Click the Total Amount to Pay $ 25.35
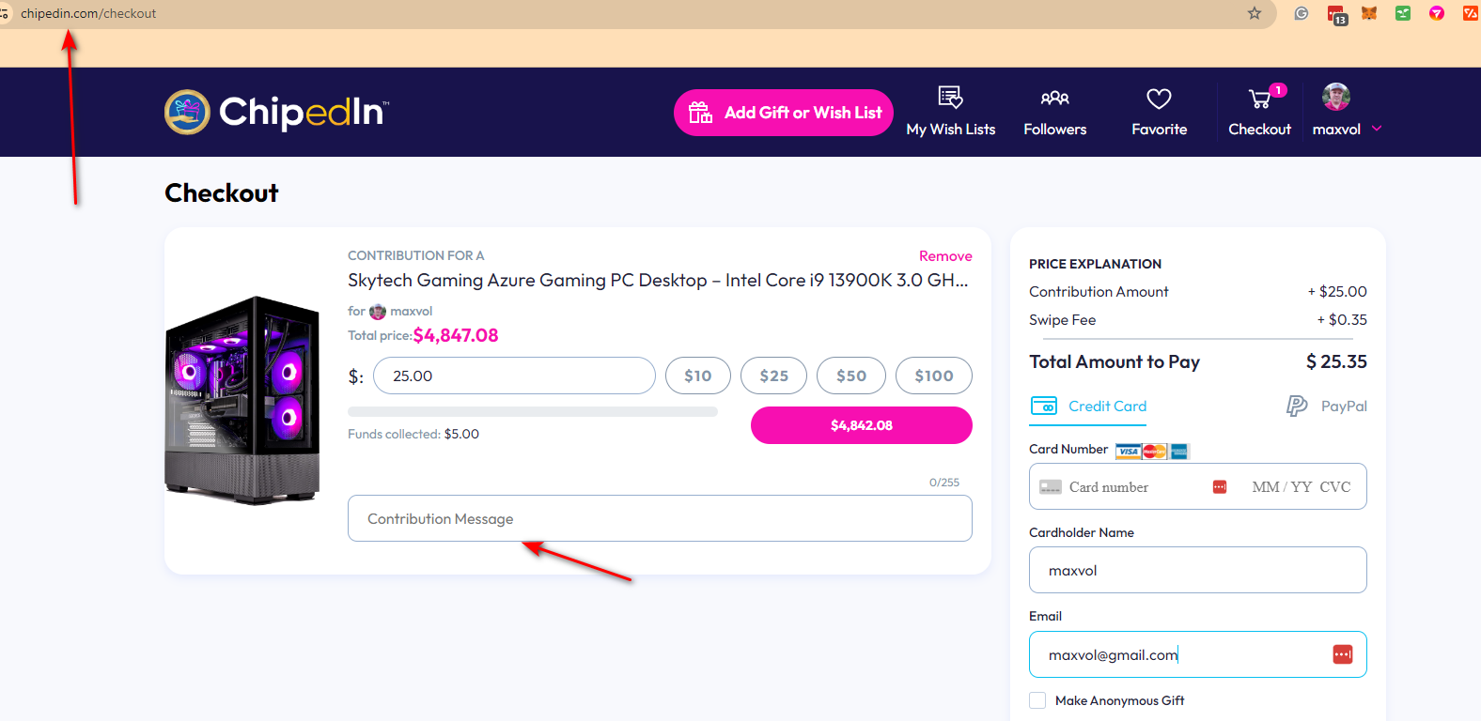The image size is (1481, 721). pos(1336,361)
